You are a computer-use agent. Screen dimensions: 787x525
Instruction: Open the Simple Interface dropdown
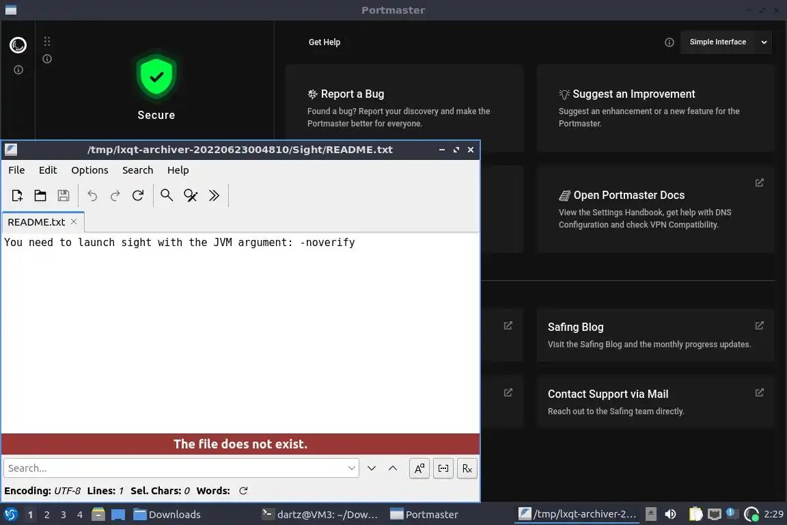point(726,42)
